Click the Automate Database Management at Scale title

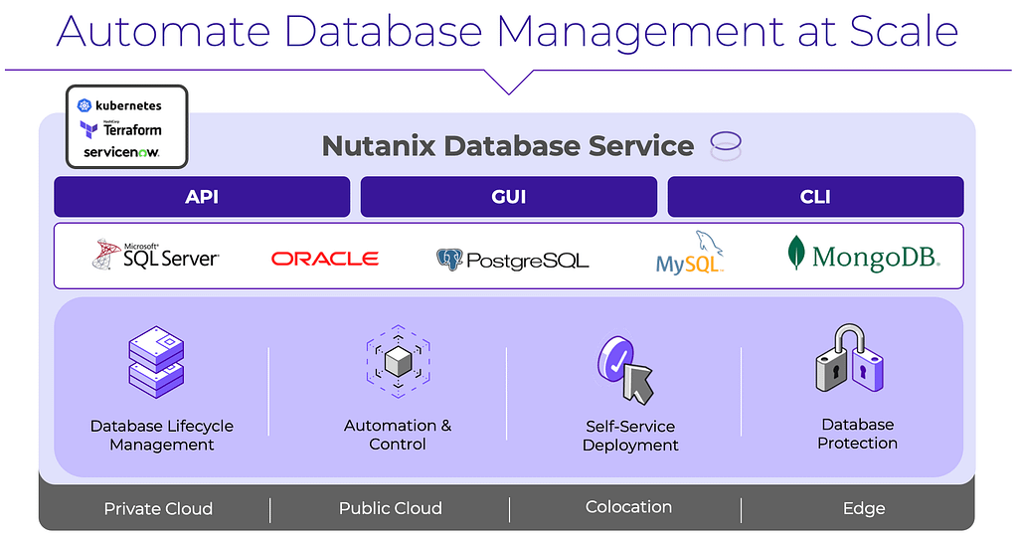(508, 31)
